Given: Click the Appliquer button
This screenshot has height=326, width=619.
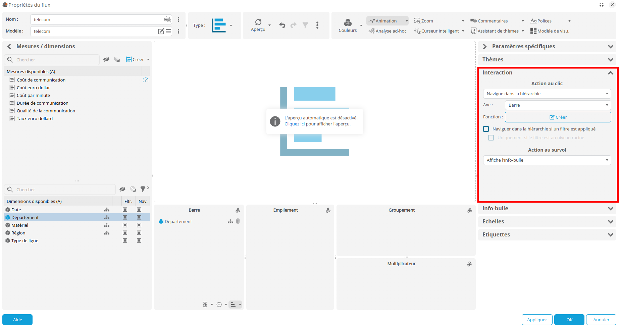Looking at the screenshot, I should (537, 320).
